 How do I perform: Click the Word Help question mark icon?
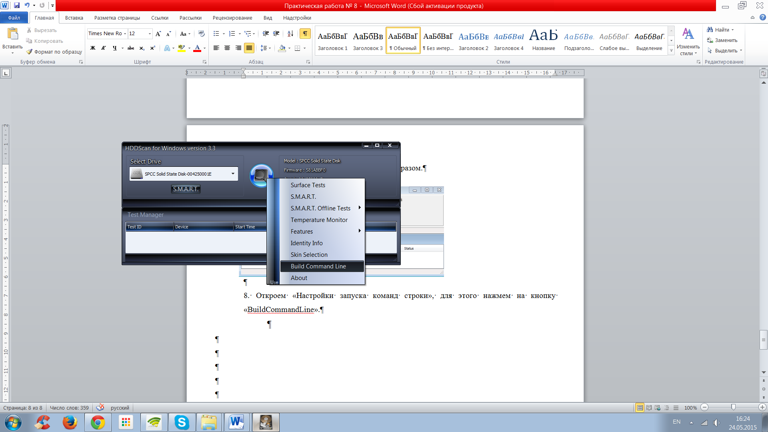click(x=763, y=18)
